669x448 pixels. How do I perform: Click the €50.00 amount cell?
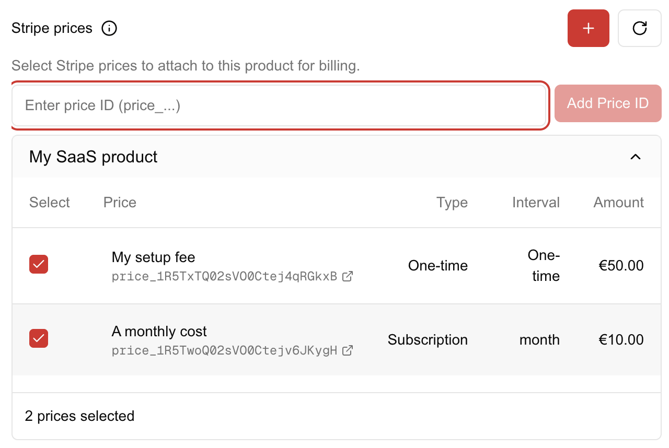(621, 266)
